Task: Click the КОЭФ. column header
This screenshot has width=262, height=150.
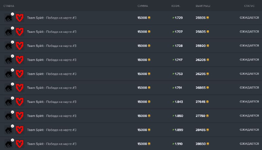Action: coord(176,6)
